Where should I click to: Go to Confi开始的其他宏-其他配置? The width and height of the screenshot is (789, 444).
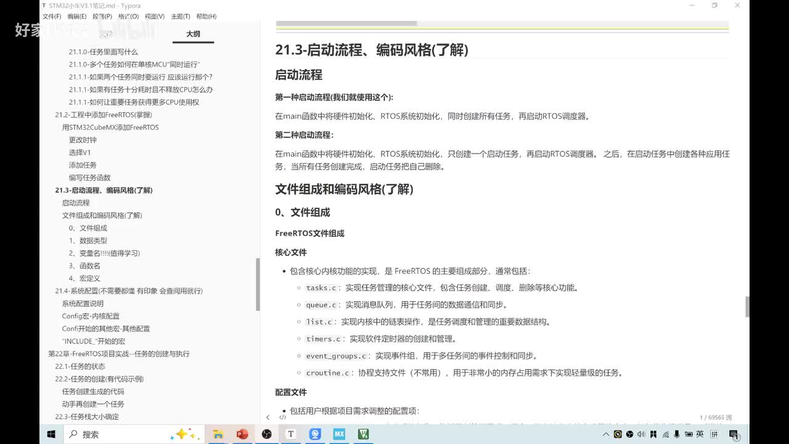(x=106, y=329)
